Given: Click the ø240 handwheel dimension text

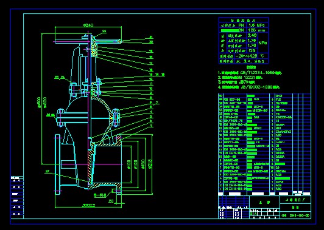Looking at the screenshot, I should pyautogui.click(x=88, y=25).
